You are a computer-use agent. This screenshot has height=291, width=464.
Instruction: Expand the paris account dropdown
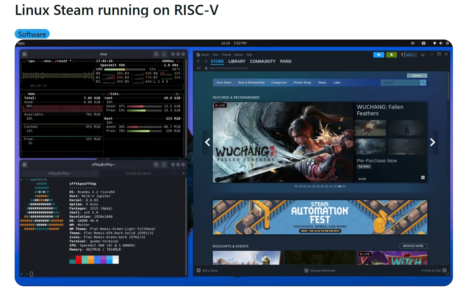410,55
